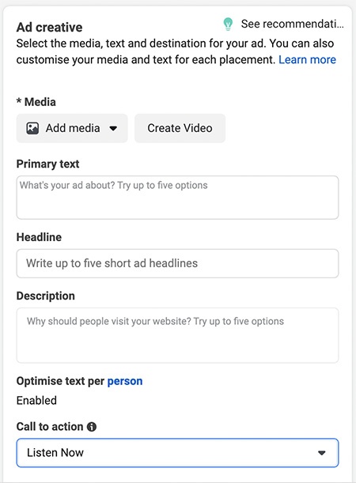Click the Ad creative heading
Screen dimensions: 356x483
click(49, 27)
